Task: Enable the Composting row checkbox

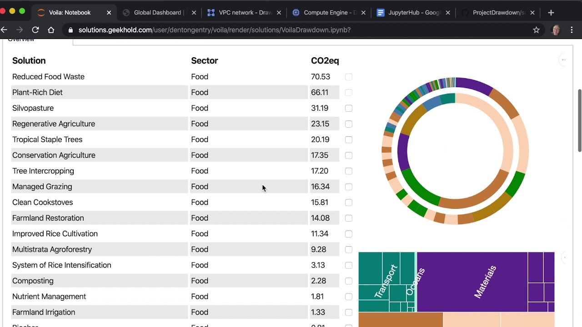Action: [x=349, y=281]
